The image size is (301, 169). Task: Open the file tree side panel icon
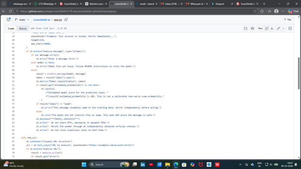9,19
